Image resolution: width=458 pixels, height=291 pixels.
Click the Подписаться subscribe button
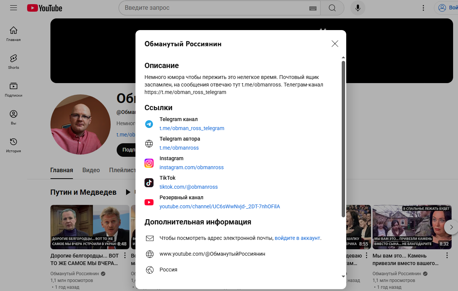pyautogui.click(x=126, y=150)
